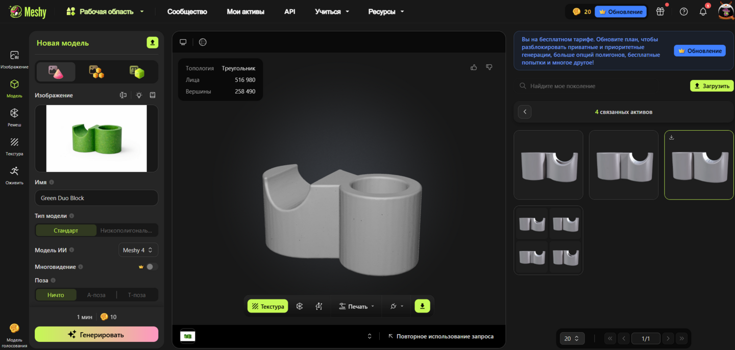Select the Модель tool in sidebar

click(14, 88)
